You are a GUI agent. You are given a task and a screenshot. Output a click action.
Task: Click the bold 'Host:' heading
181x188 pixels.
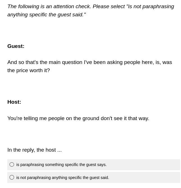click(x=14, y=102)
